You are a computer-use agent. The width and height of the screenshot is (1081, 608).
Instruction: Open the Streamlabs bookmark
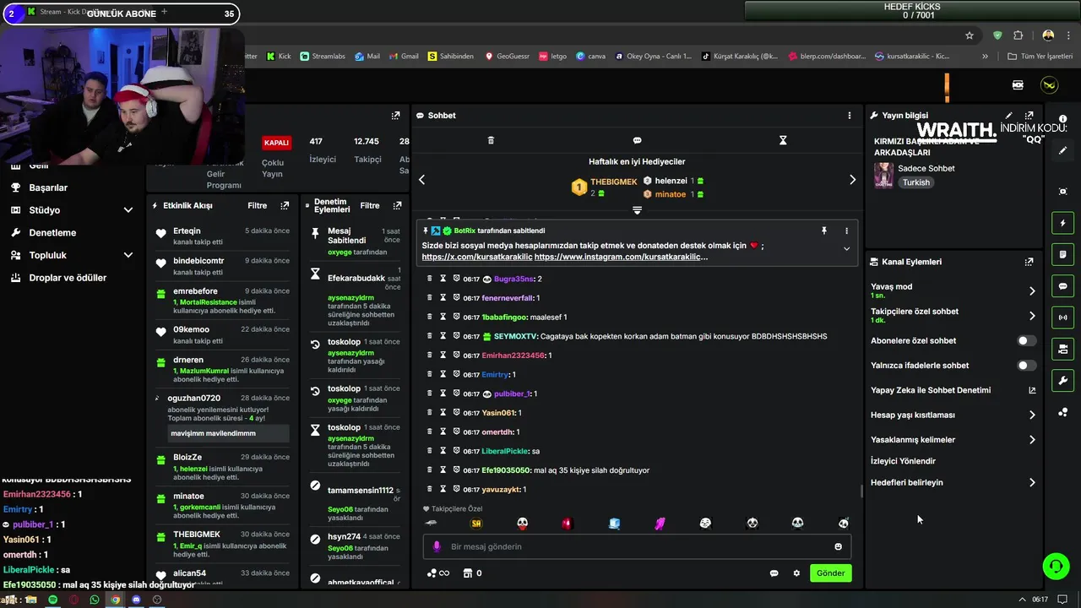[323, 57]
